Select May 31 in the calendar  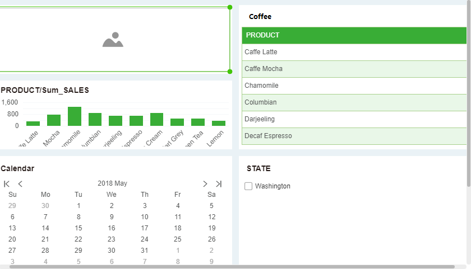[145, 251]
